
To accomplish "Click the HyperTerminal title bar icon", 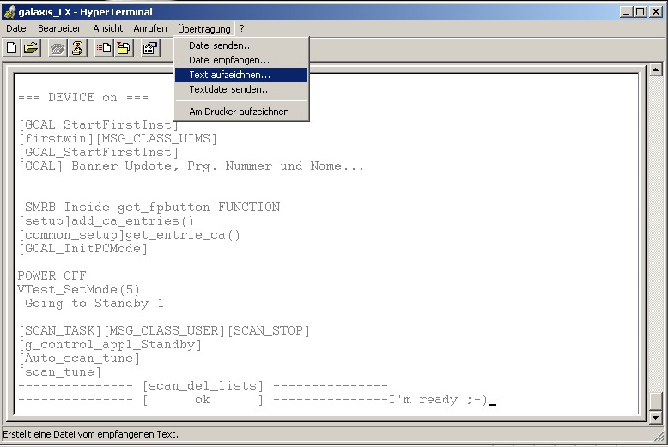I will (x=9, y=12).
